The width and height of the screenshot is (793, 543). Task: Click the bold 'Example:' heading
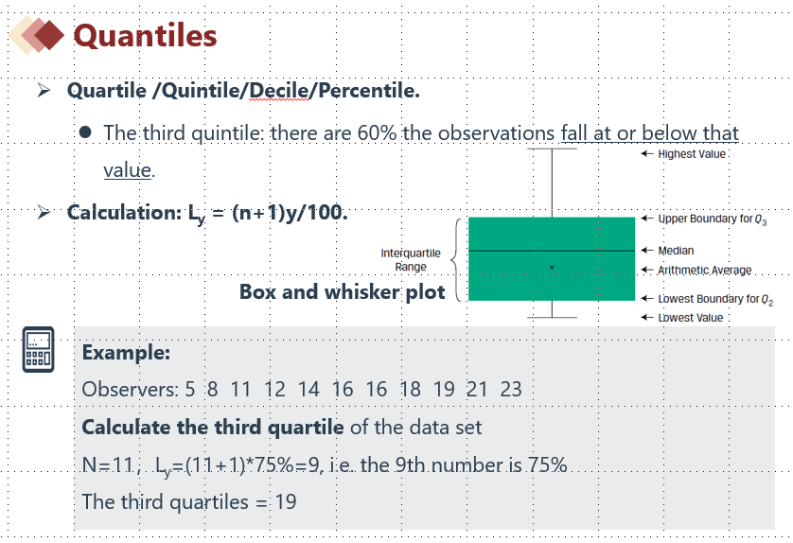(x=126, y=353)
